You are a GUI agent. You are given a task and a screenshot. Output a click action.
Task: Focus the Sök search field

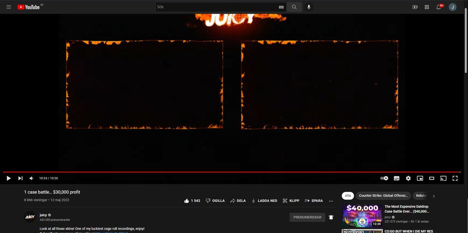tap(216, 7)
